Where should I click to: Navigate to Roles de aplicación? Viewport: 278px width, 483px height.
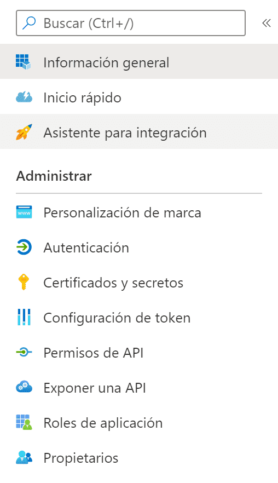(x=139, y=422)
